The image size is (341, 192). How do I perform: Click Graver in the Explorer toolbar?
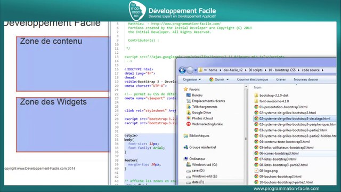tap(281, 79)
